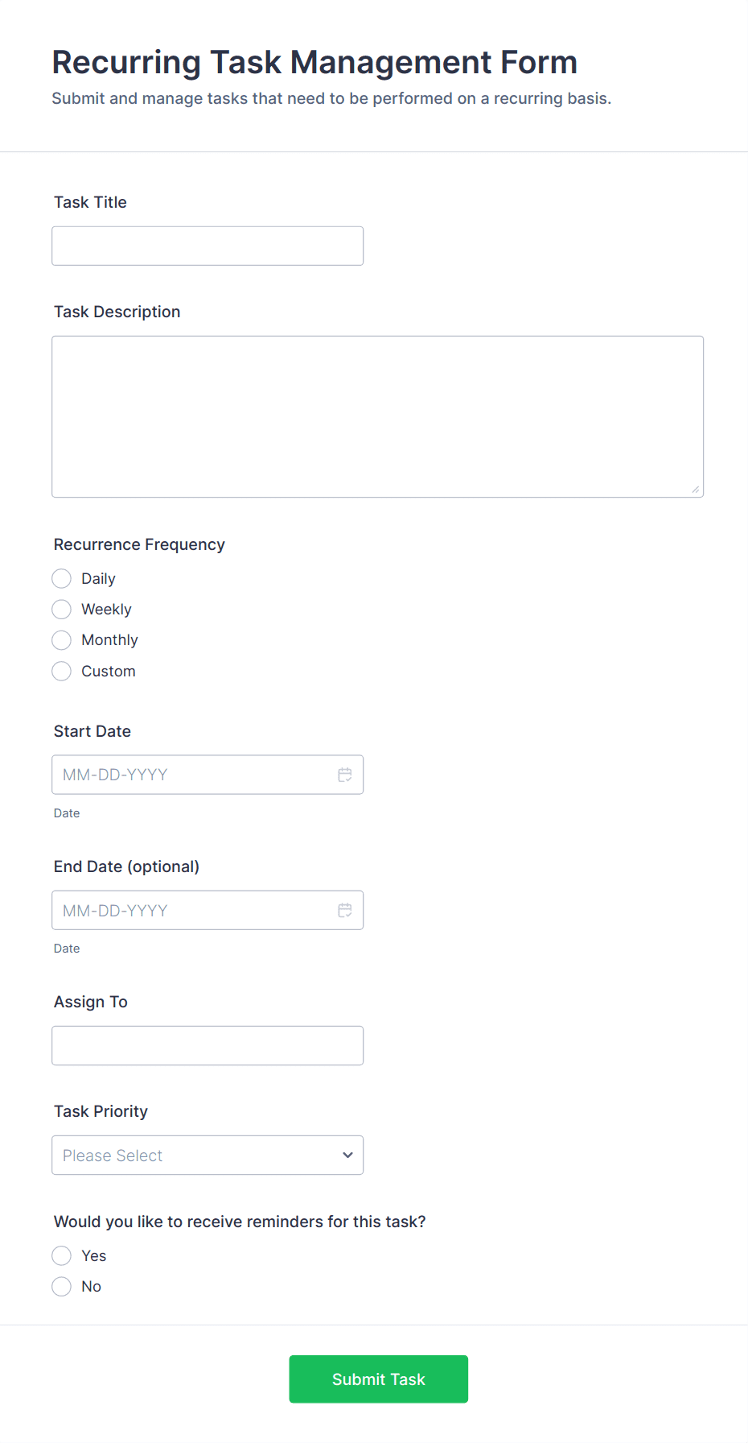The height and width of the screenshot is (1443, 748).
Task: Click the Recurrence Frequency label
Action: [139, 544]
